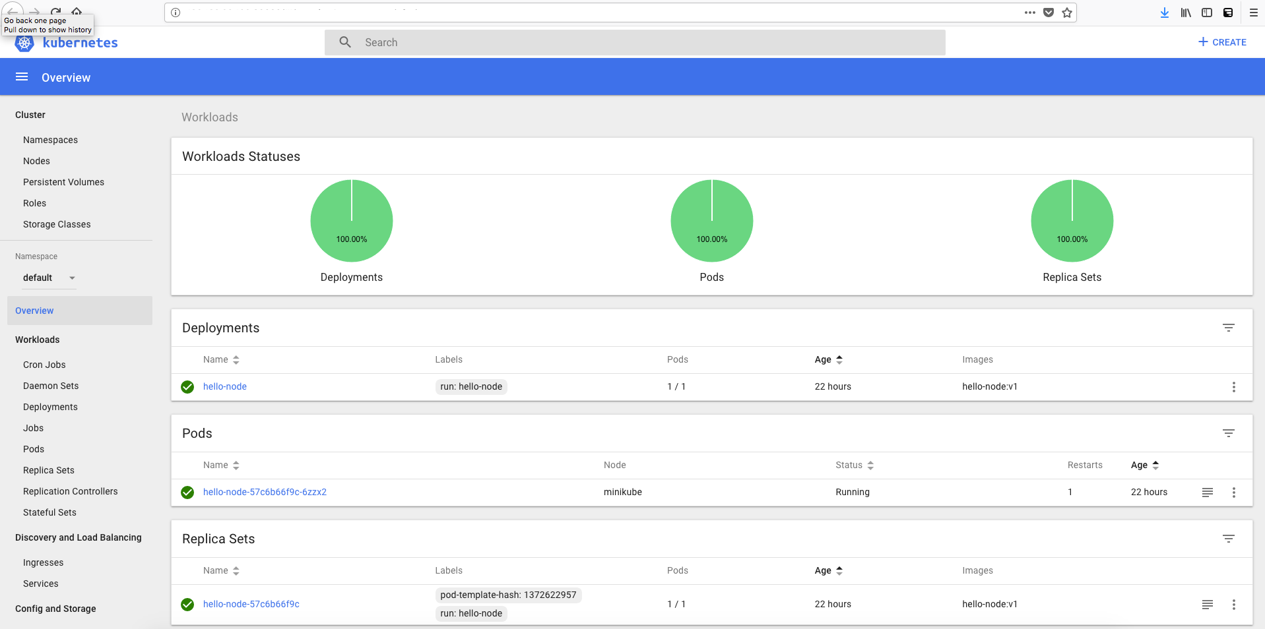Focus the Search input field
Viewport: 1265px width, 629px height.
(635, 42)
